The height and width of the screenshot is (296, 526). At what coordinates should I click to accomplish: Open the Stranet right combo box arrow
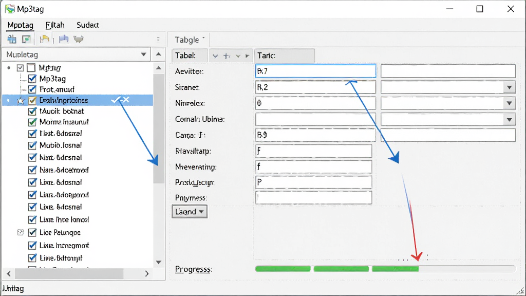pos(509,87)
